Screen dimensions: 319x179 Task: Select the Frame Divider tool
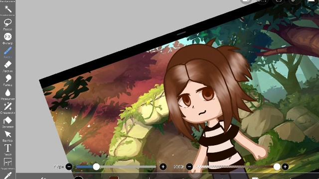pyautogui.click(x=8, y=162)
